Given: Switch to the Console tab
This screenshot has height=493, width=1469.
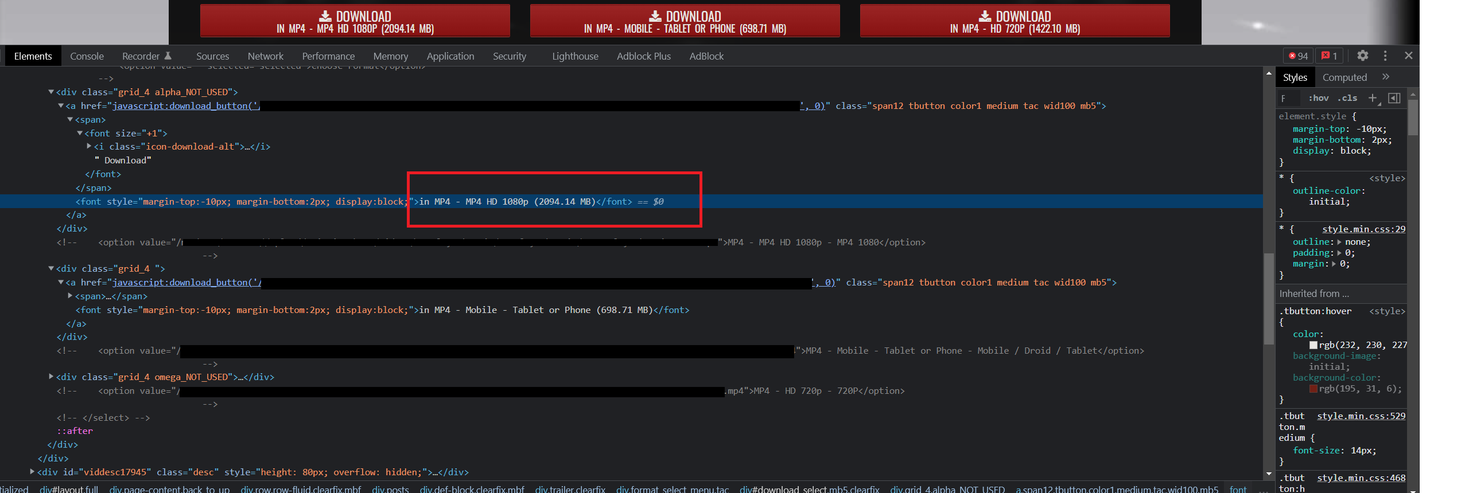Looking at the screenshot, I should (x=87, y=56).
